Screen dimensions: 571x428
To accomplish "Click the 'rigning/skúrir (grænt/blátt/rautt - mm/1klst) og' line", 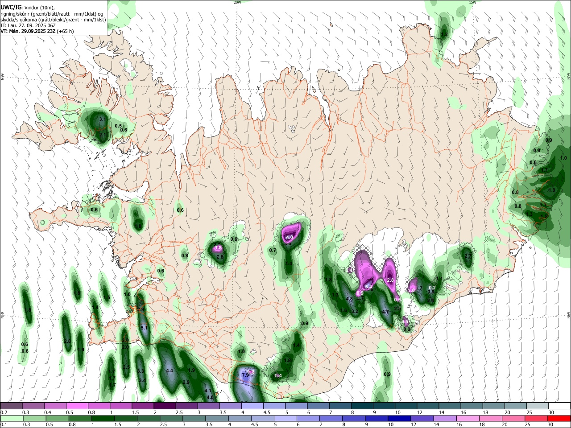I will point(52,14).
